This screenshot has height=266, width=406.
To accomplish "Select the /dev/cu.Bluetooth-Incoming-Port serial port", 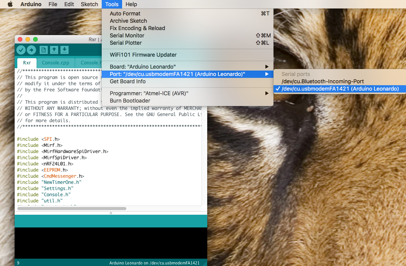I will (x=340, y=81).
